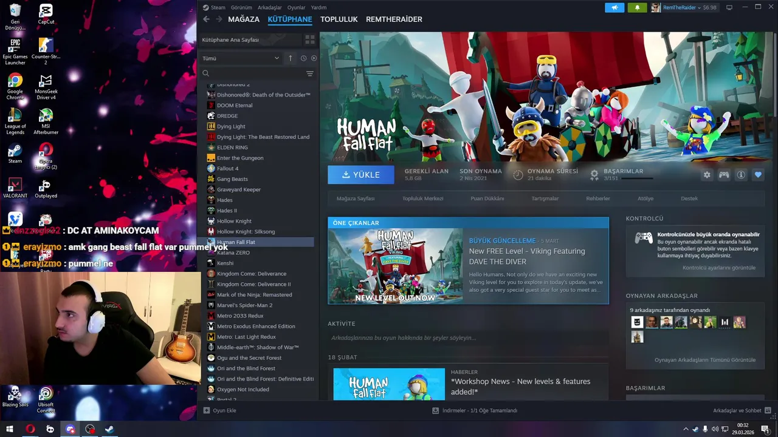Open the Yardım menu
778x437 pixels.
click(x=318, y=7)
